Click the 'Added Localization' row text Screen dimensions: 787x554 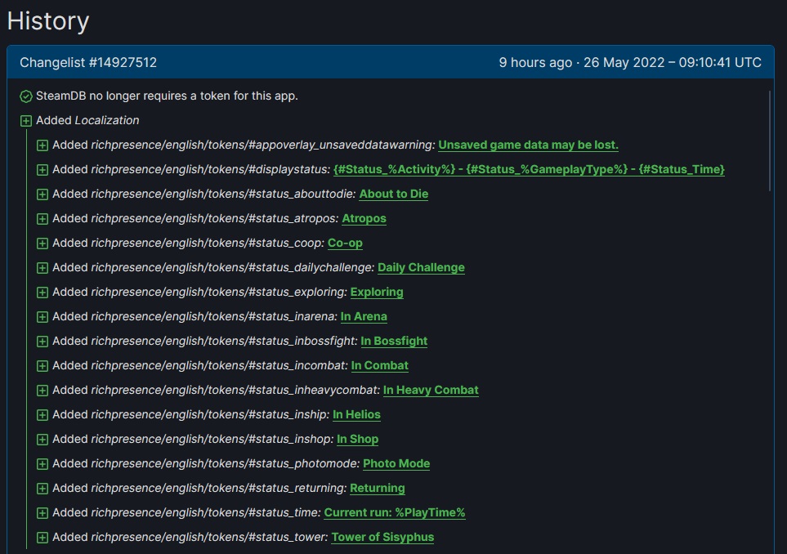click(x=87, y=120)
